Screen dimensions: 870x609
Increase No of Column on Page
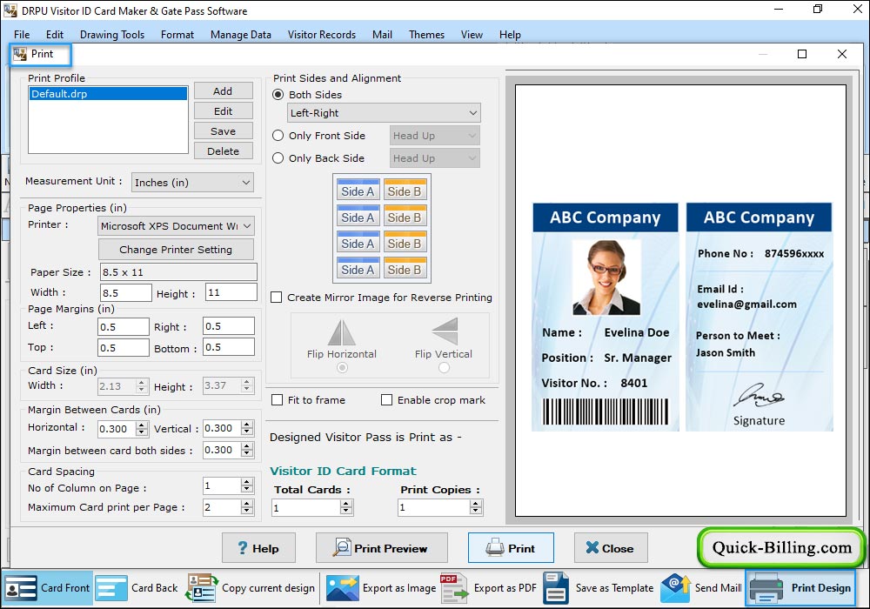(x=247, y=483)
